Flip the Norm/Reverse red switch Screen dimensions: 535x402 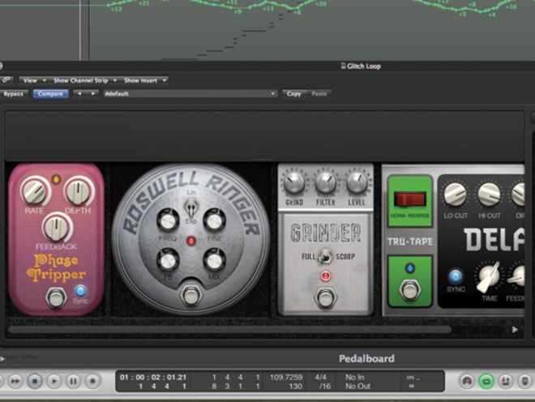click(x=410, y=199)
